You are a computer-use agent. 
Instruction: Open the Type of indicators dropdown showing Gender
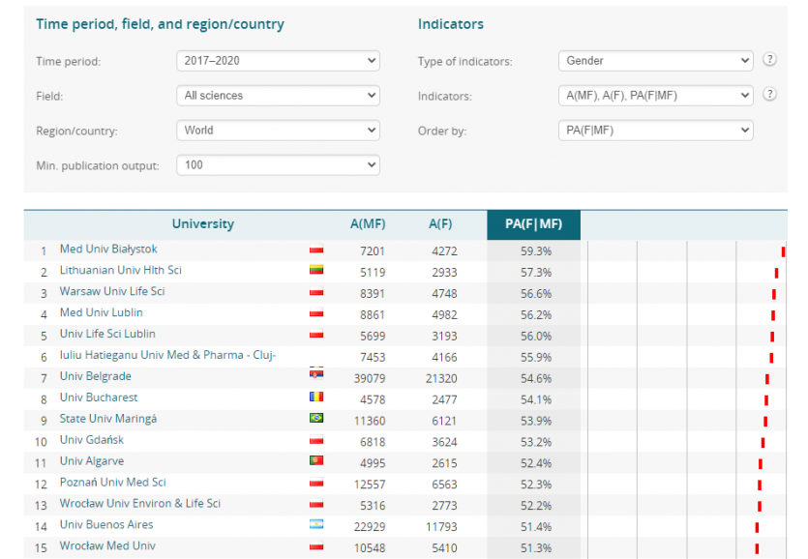(655, 60)
